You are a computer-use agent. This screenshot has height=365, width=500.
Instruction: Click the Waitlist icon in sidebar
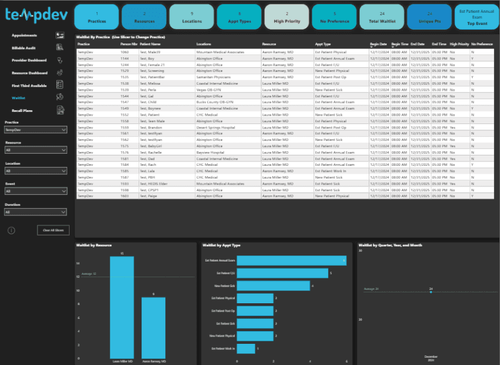pos(59,97)
